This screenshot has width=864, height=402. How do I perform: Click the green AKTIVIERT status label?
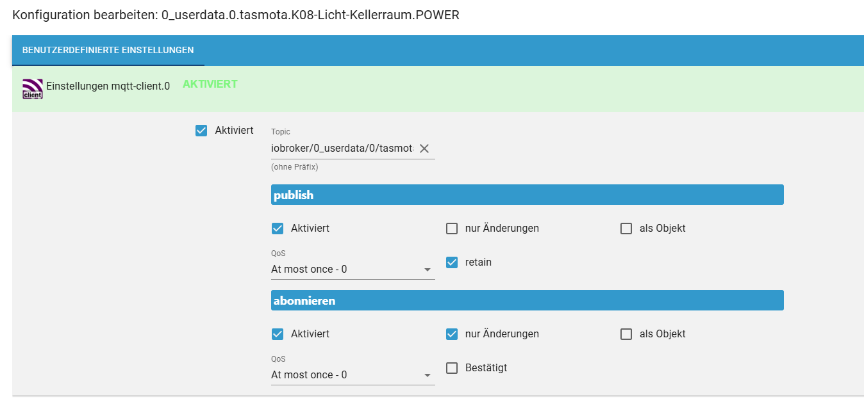210,84
